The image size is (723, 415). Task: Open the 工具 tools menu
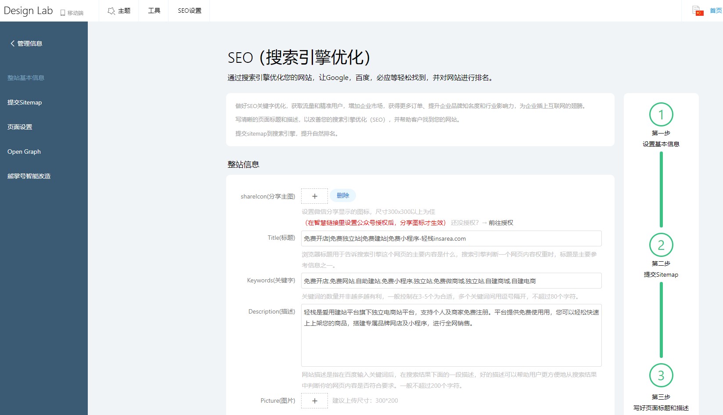coord(154,11)
